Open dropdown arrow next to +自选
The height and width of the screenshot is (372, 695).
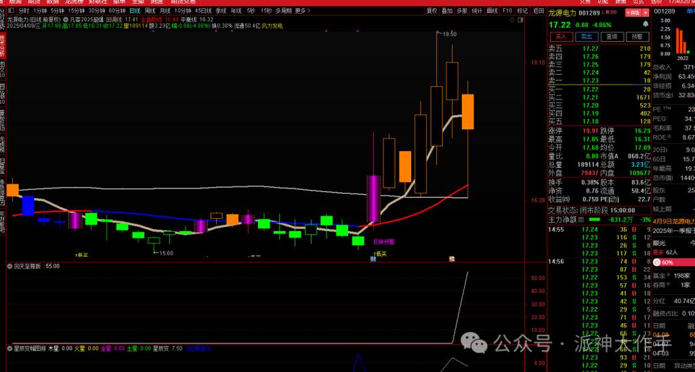pyautogui.click(x=646, y=12)
